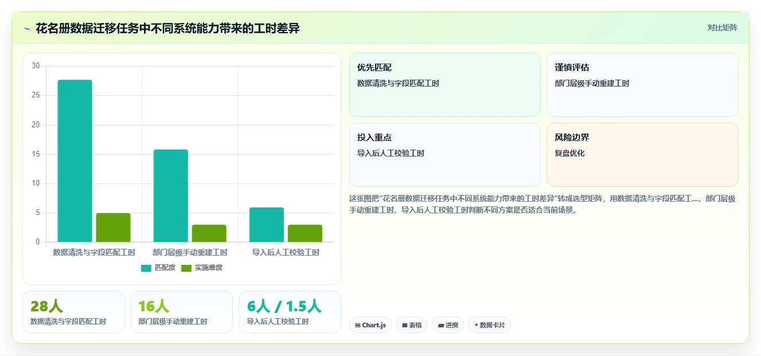
Task: Click x-axis label 数据清洗与字段匹配工时
Action: pyautogui.click(x=94, y=252)
